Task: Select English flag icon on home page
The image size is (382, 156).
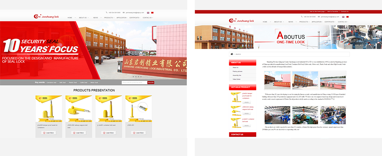Action: pos(148,12)
